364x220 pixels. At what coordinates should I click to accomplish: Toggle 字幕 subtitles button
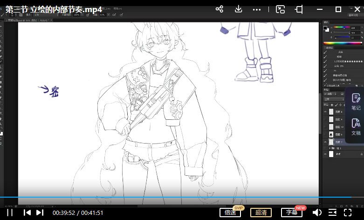click(x=291, y=213)
